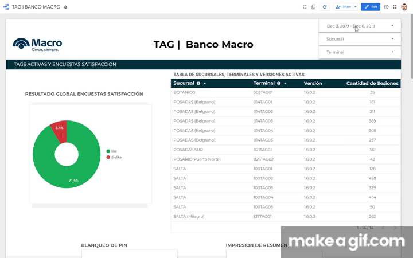Go to previous page of table

click(x=384, y=228)
